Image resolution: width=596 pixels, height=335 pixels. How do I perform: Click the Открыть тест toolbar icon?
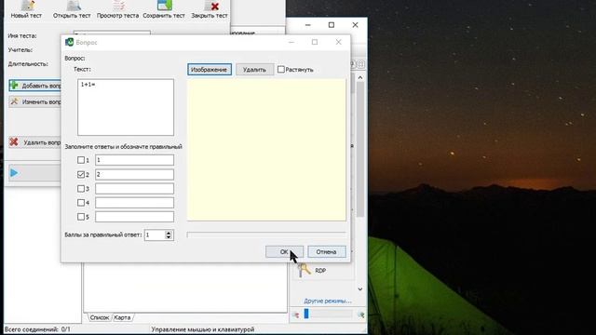point(74,6)
